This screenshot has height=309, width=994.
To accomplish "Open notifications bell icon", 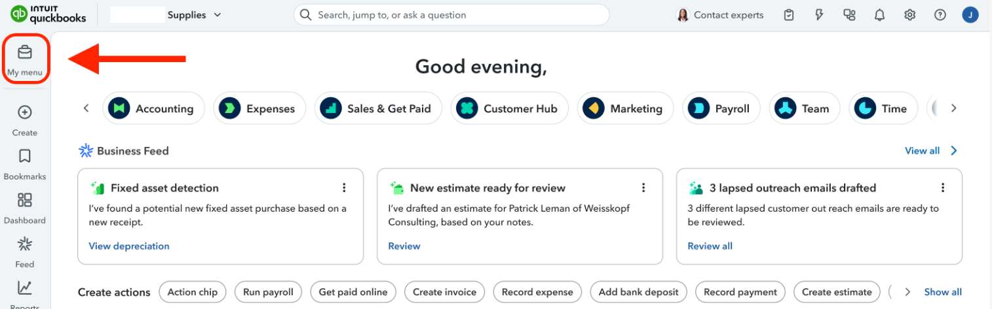I will pos(879,15).
